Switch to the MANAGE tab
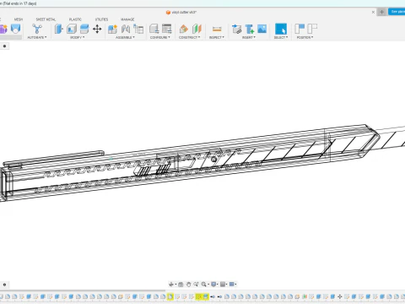 [x=127, y=19]
